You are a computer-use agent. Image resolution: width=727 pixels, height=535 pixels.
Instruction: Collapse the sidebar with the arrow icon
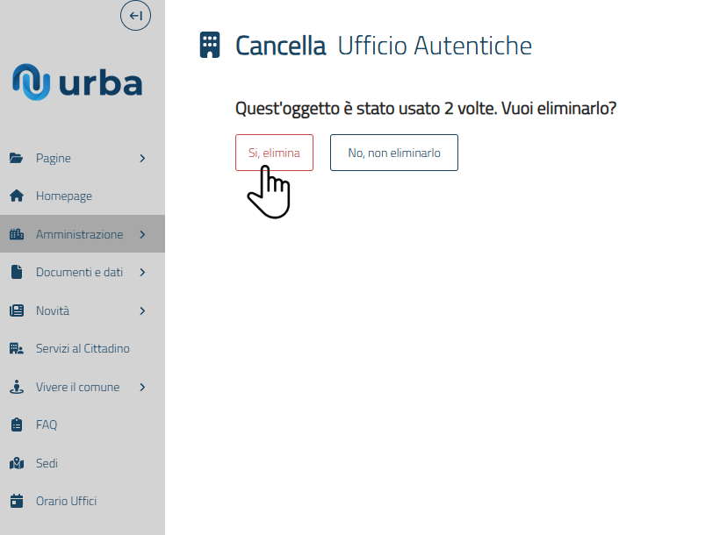tap(135, 16)
